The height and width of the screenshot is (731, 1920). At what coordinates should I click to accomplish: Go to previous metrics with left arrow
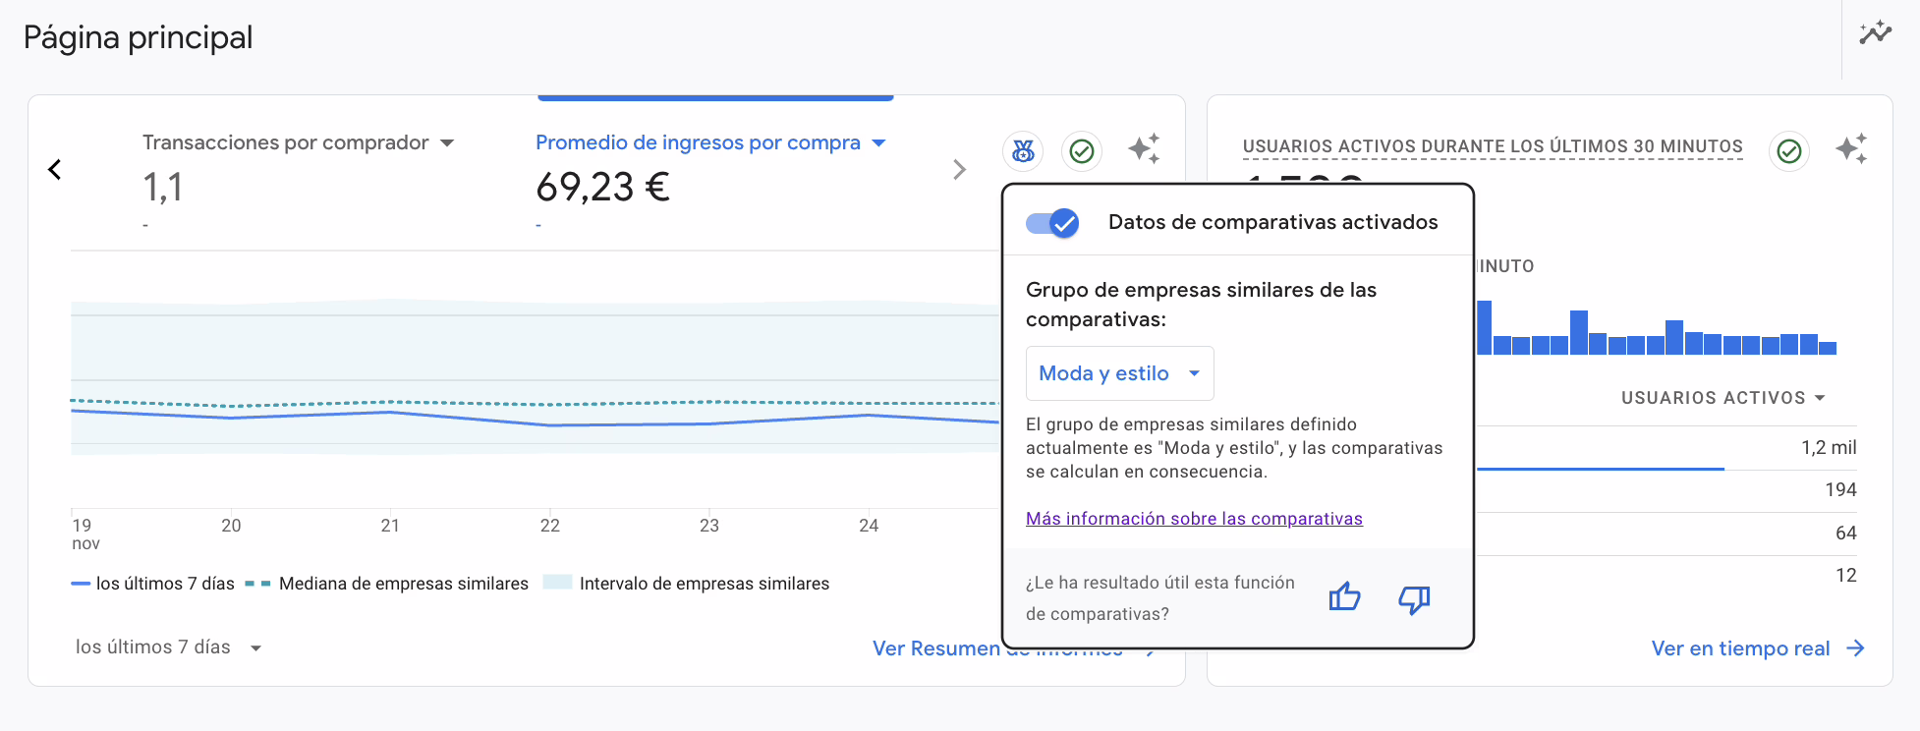click(x=55, y=169)
